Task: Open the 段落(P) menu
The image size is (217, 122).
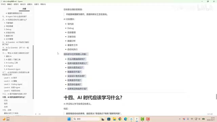Action: coord(16,4)
